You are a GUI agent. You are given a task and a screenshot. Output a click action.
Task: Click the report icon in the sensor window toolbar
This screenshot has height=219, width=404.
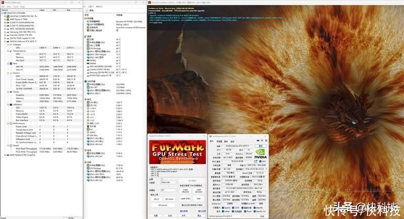point(87,11)
